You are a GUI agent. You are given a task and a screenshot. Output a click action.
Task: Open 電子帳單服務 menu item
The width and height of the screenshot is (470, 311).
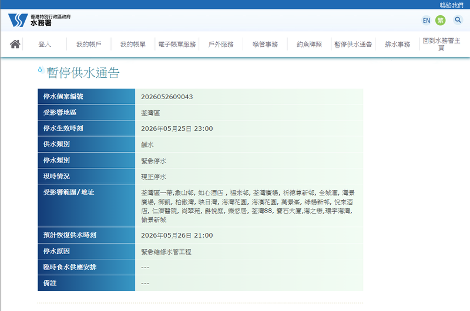pyautogui.click(x=177, y=44)
